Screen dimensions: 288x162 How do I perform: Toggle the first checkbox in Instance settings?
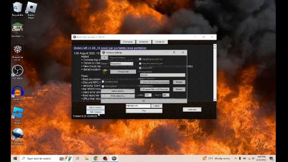pos(140,59)
